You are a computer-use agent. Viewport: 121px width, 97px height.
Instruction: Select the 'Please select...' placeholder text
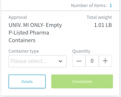[x=29, y=61]
